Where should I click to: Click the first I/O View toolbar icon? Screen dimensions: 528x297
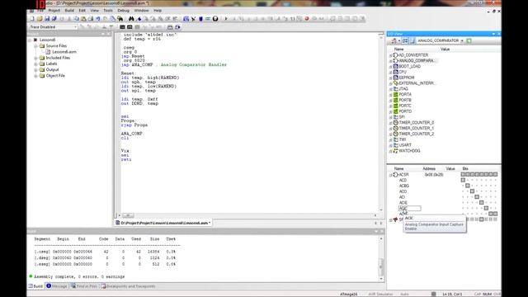tap(394, 40)
